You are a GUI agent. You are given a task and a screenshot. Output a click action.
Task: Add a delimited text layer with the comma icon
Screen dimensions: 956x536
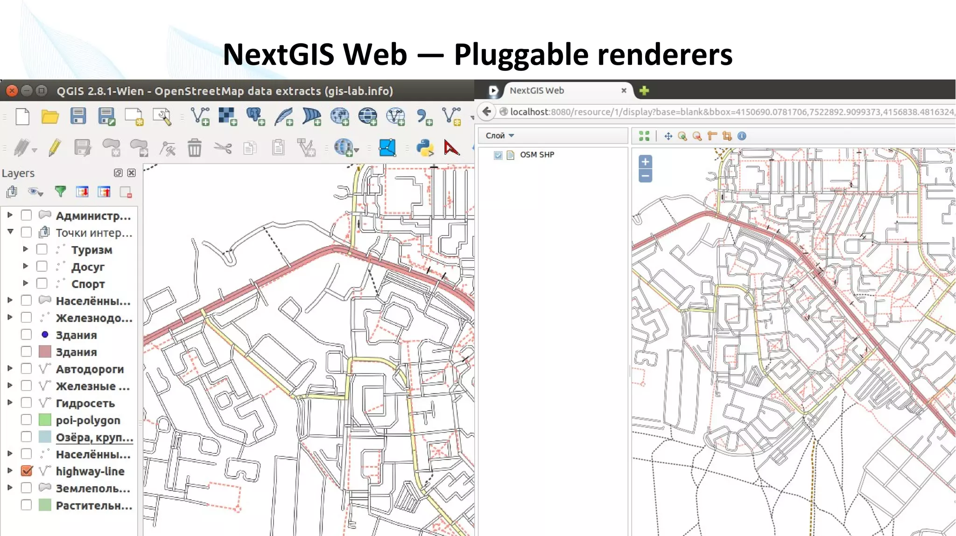[424, 117]
